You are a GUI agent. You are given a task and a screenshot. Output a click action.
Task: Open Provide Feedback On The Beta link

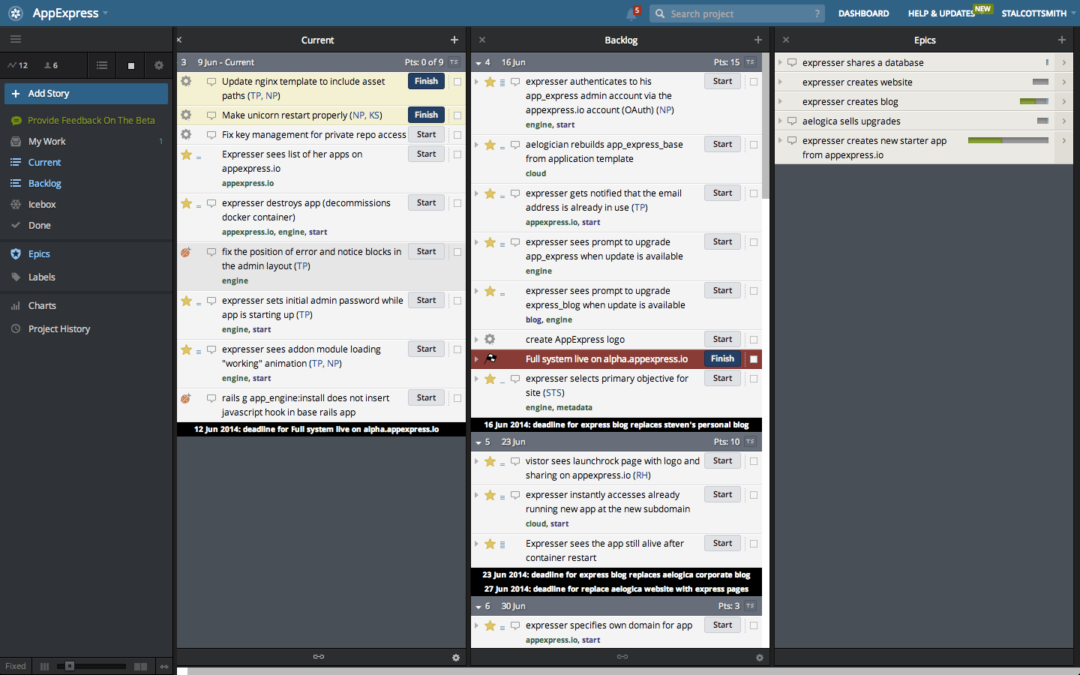91,121
